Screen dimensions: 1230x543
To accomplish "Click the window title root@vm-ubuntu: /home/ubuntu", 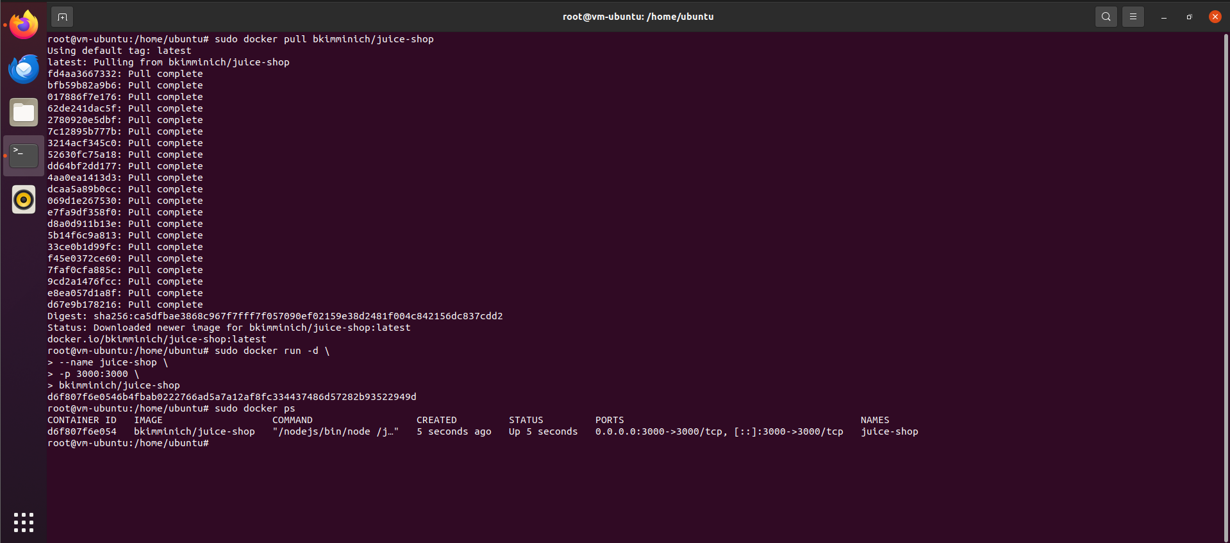I will click(638, 17).
